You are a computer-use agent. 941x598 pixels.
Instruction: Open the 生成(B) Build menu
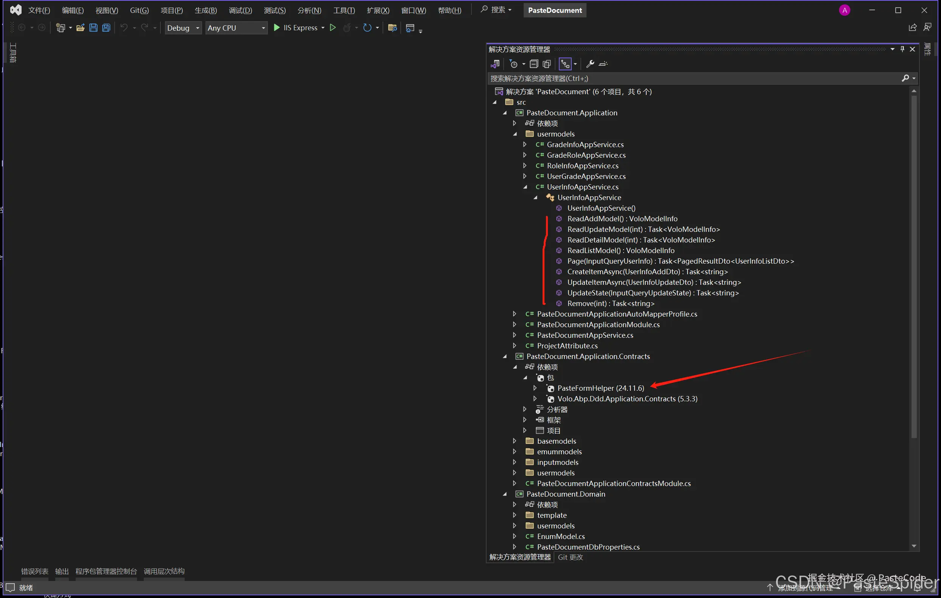[x=205, y=10]
